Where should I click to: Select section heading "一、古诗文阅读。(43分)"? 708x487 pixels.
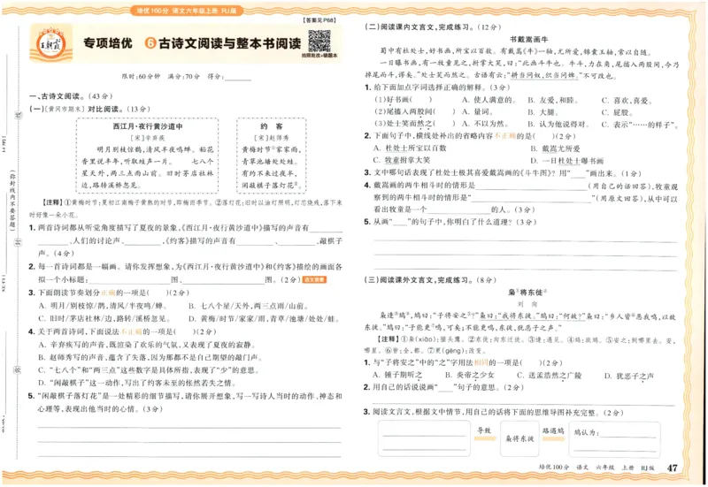(x=71, y=96)
